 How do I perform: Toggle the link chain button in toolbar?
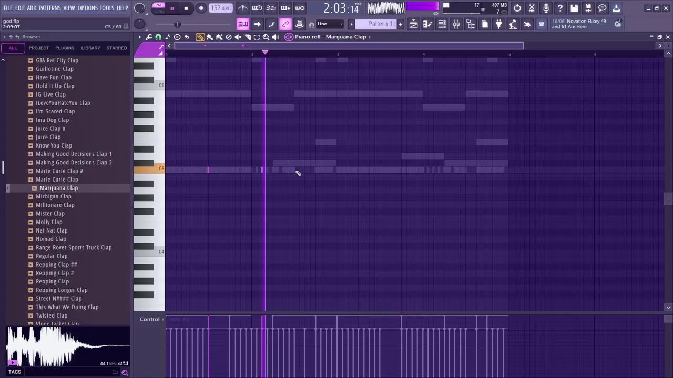coord(285,24)
